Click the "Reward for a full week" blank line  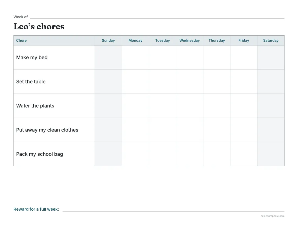(173, 211)
